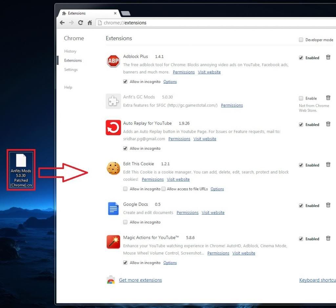
Task: Uncheck Enabled for Auto Replay for YouTube
Action: point(301,125)
